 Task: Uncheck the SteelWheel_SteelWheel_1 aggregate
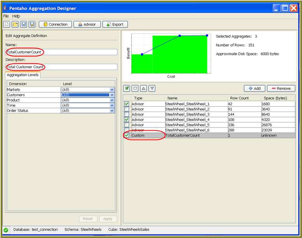tap(126, 104)
